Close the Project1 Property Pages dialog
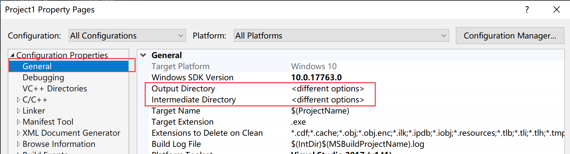Screen dimensions: 570x154 (557, 10)
